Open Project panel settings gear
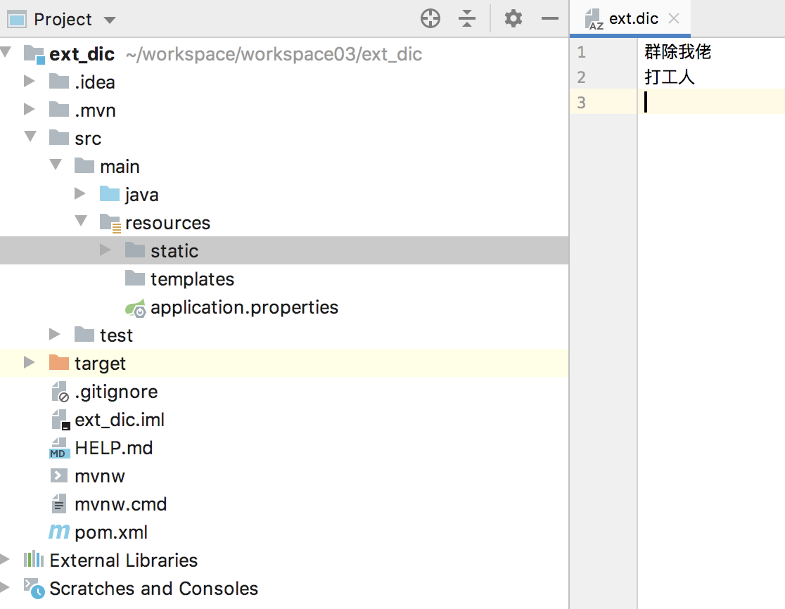This screenshot has height=609, width=785. coord(513,19)
